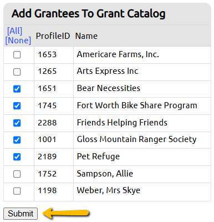The width and height of the screenshot is (214, 222).
Task: Uncheck the Bear Necessities checkbox
Action: tap(17, 89)
